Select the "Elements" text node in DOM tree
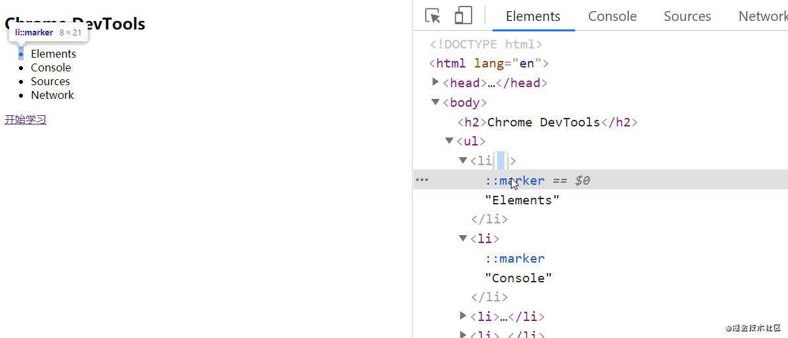The image size is (788, 338). point(522,200)
